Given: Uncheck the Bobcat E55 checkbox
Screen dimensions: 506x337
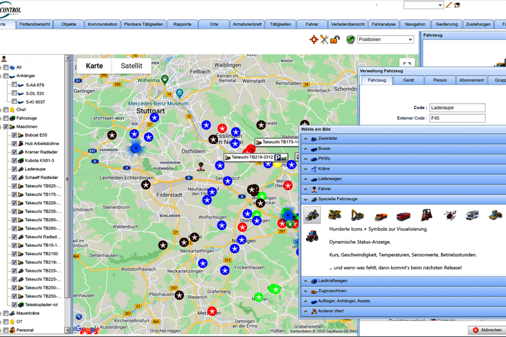Looking at the screenshot, I should coord(14,135).
